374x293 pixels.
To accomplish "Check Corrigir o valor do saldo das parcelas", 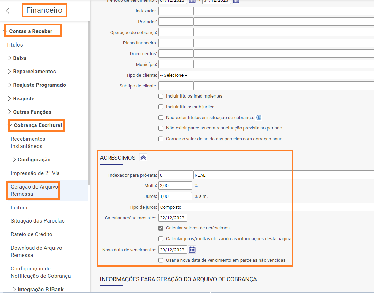I will (161, 139).
